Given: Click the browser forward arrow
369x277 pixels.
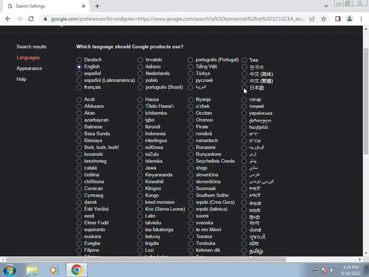Looking at the screenshot, I should 19,19.
